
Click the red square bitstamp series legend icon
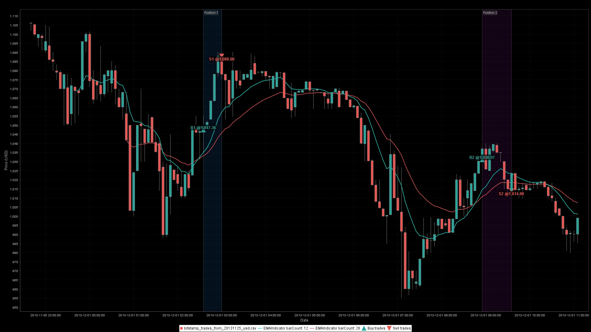click(x=181, y=328)
